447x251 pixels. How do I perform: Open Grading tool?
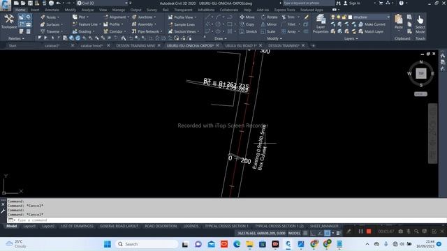(83, 31)
